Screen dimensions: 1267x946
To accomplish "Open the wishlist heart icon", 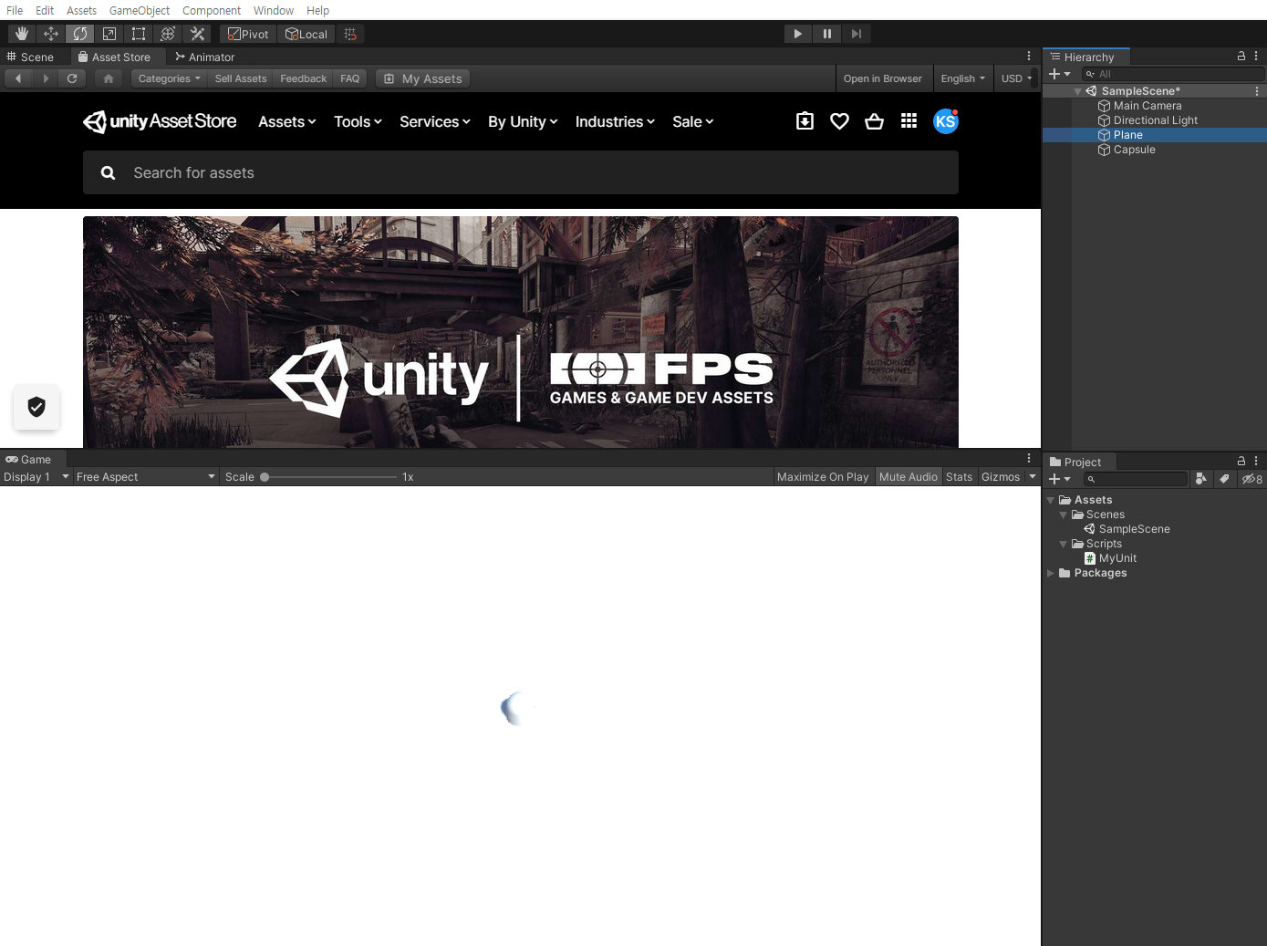I will 839,121.
